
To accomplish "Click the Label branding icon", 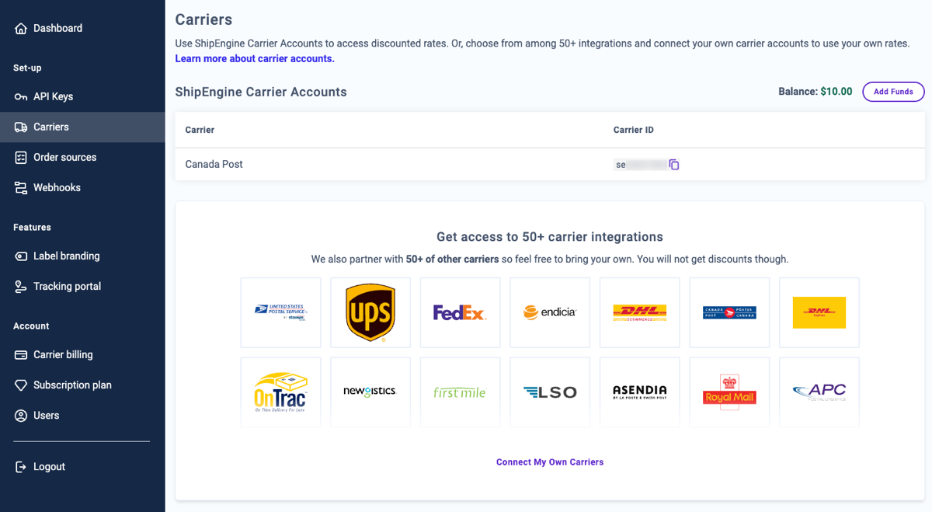I will coord(21,256).
